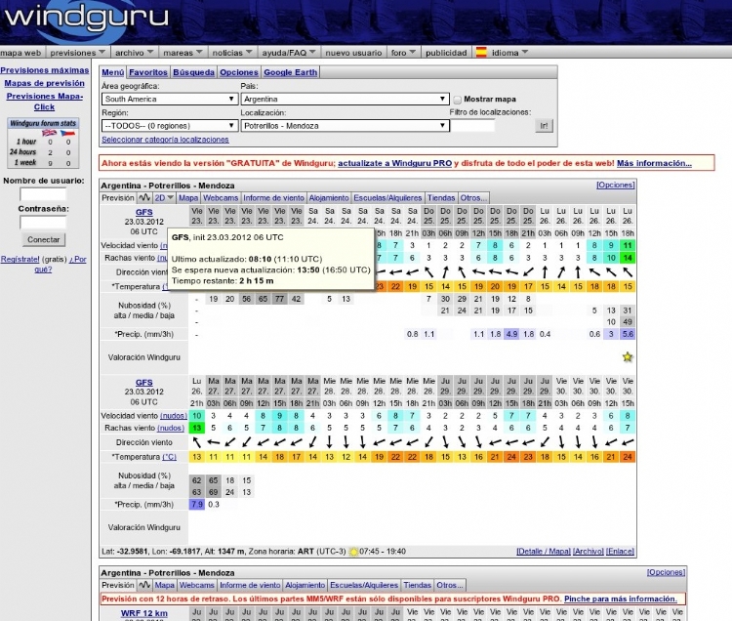Open the País Argentina dropdown

coord(345,99)
